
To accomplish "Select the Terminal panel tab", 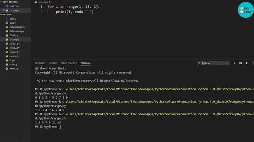I will [86, 63].
